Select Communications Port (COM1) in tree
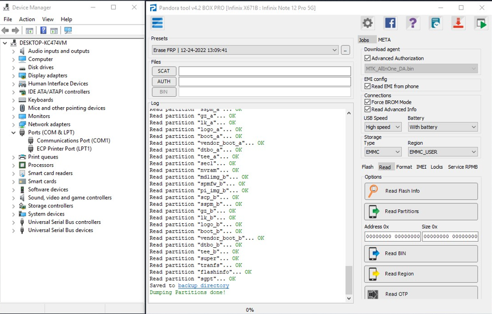This screenshot has height=314, width=492. [x=74, y=141]
